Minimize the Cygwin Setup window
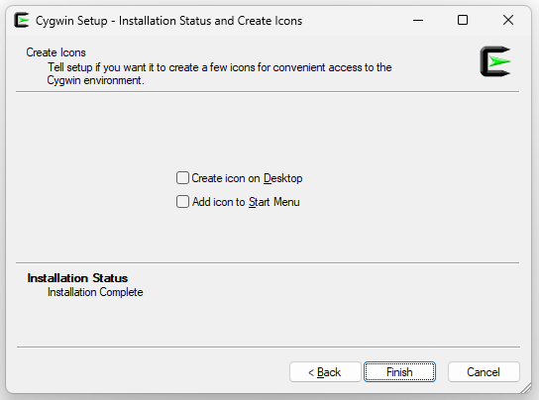 (418, 20)
